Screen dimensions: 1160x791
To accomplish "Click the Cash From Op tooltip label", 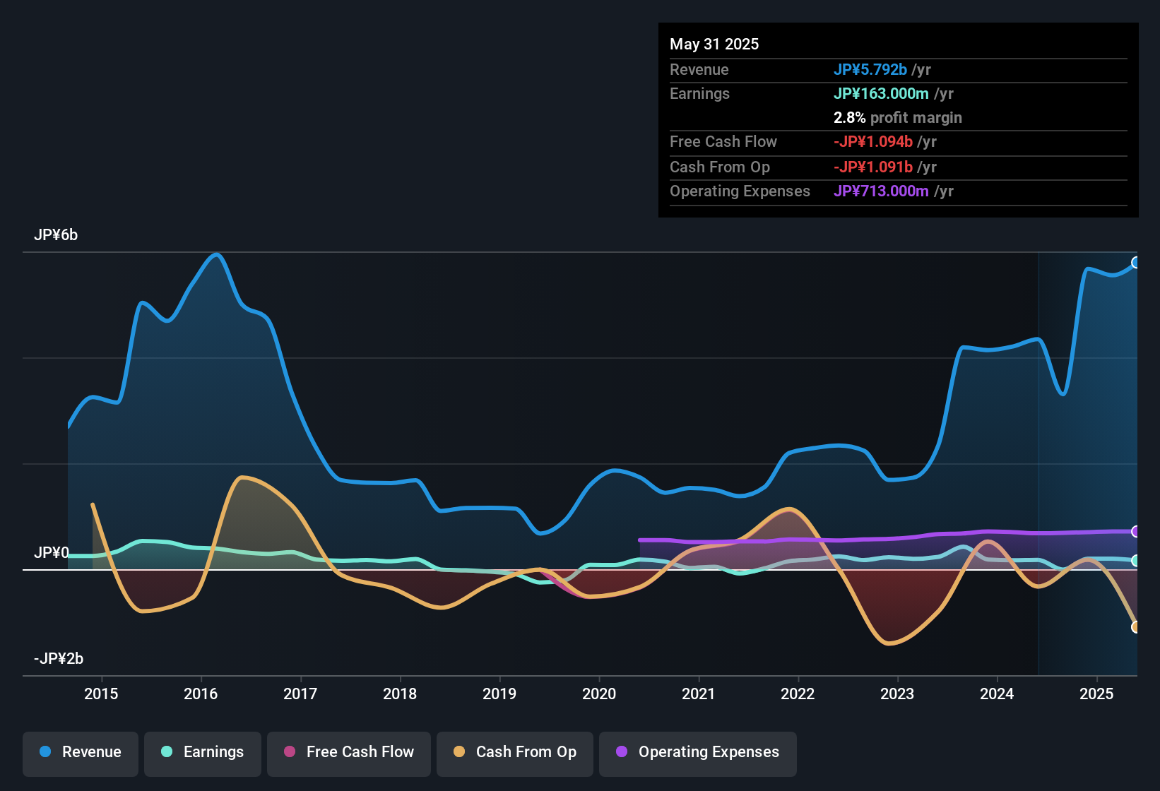I will 720,167.
